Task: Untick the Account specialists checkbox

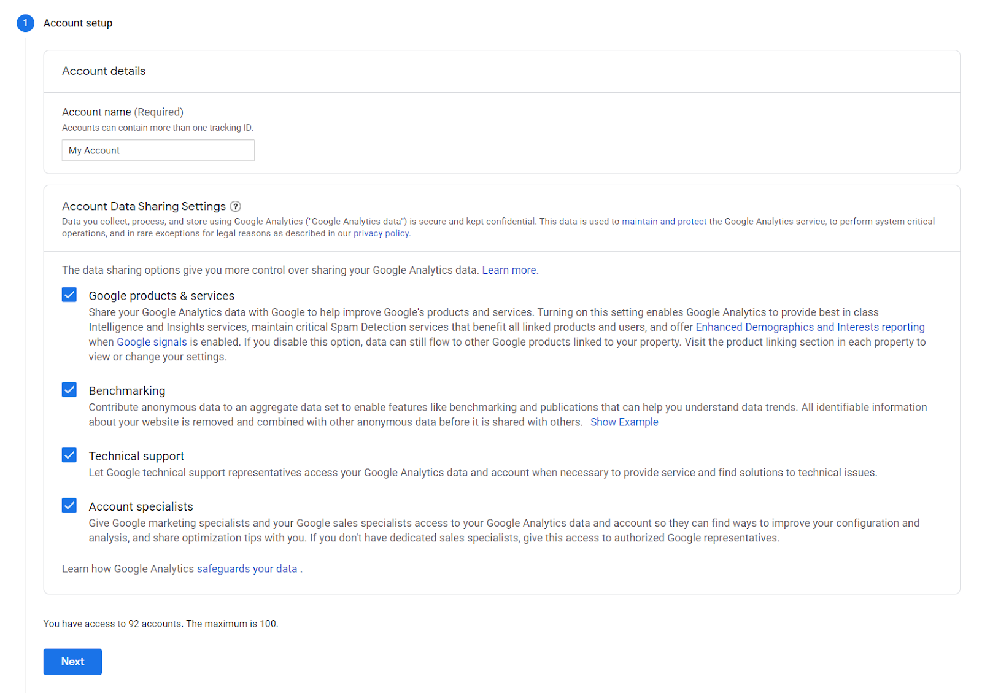Action: [69, 505]
